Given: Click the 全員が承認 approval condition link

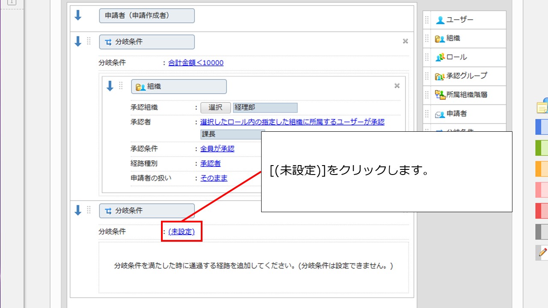Looking at the screenshot, I should tap(217, 149).
